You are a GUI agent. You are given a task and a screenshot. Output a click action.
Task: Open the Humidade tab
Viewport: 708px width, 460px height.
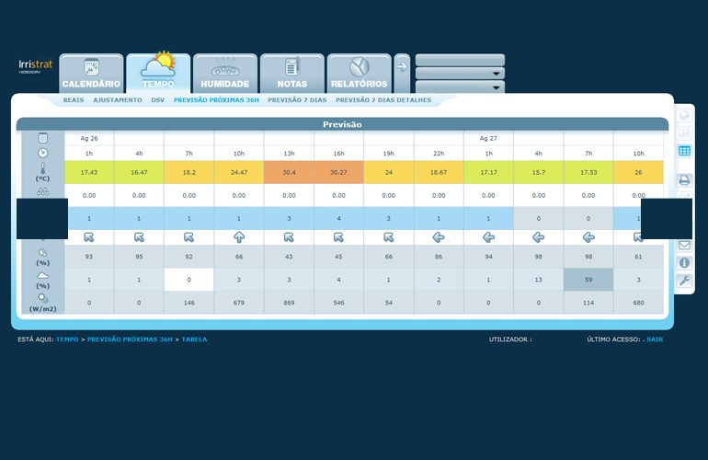(224, 74)
